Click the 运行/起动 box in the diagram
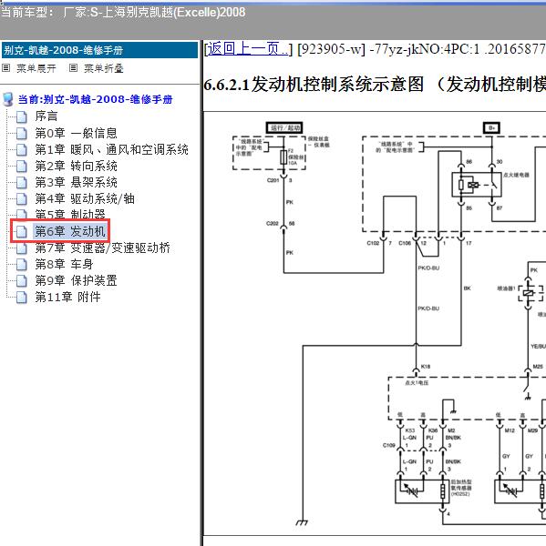546x546 pixels. click(284, 127)
